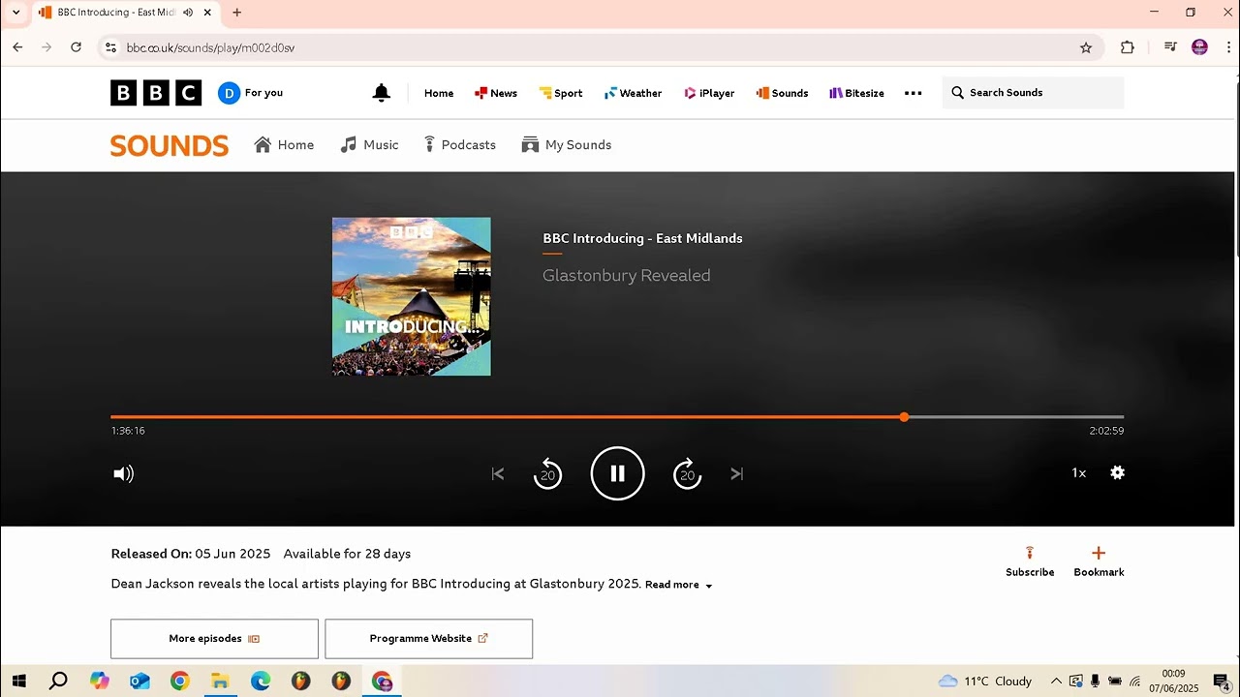Subscribe to this programme
This screenshot has width=1240, height=697.
[1030, 562]
